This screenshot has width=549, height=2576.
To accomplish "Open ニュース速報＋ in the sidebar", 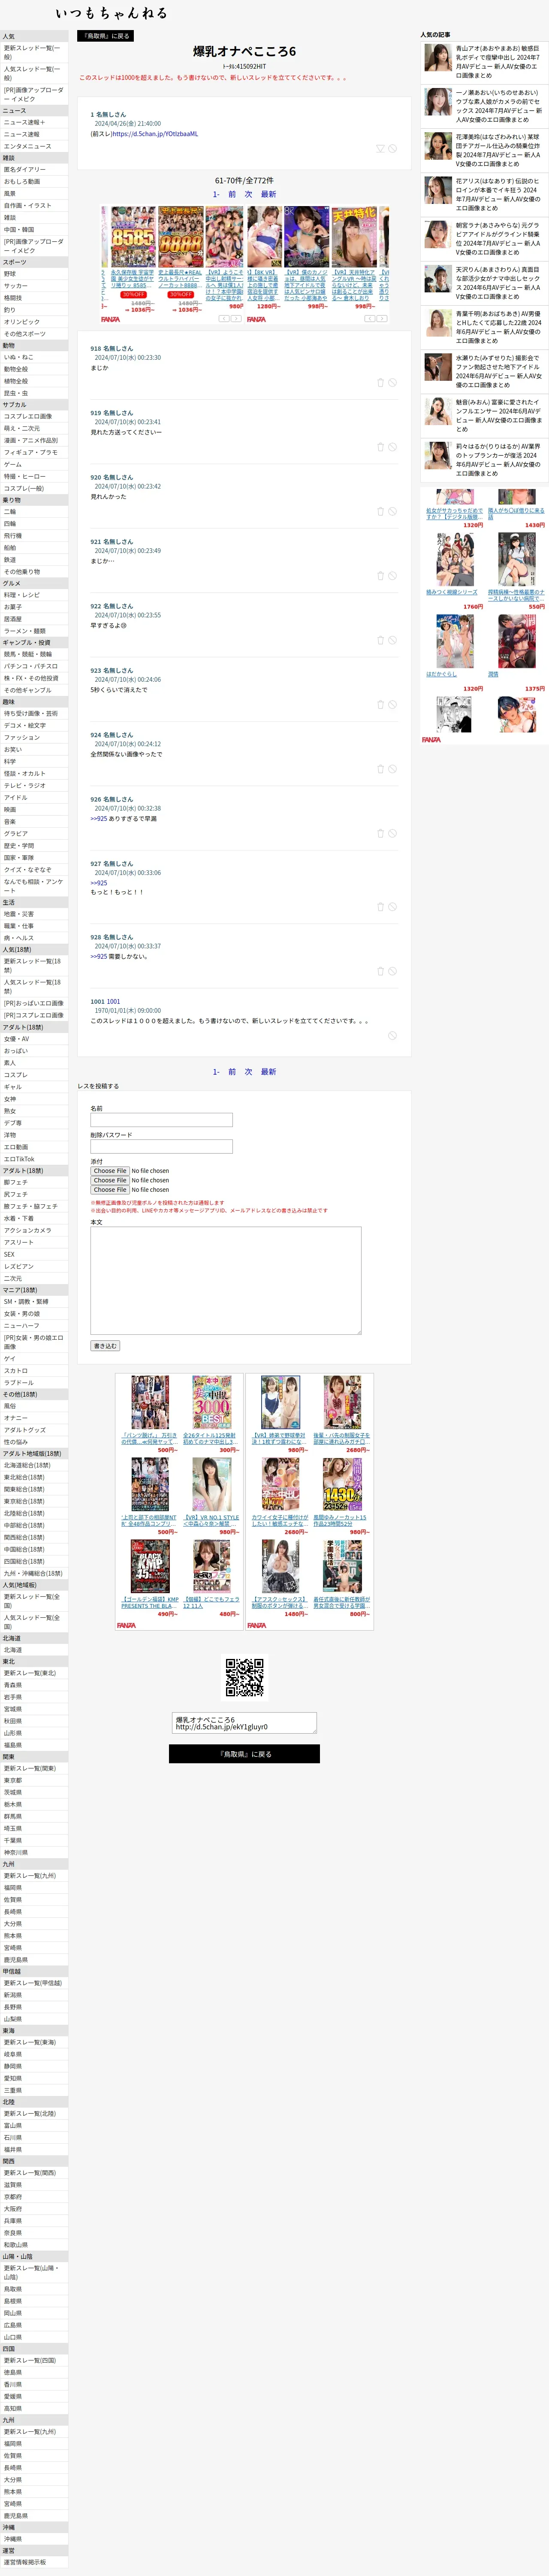I will pos(34,122).
